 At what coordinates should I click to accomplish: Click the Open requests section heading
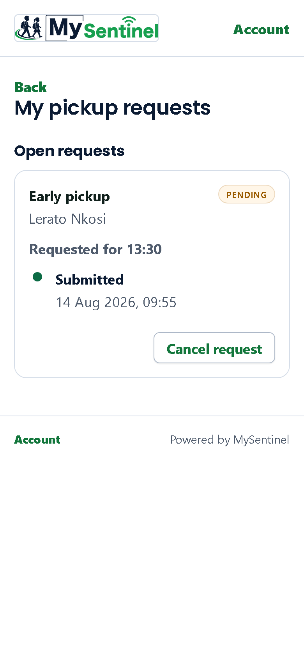coord(69,151)
